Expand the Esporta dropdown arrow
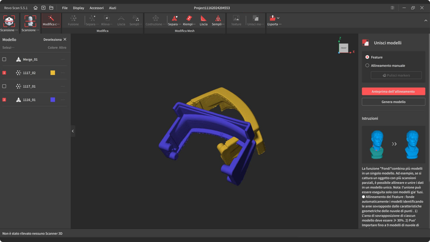 coord(278,18)
